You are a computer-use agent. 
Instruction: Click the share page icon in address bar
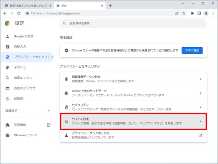point(177,13)
